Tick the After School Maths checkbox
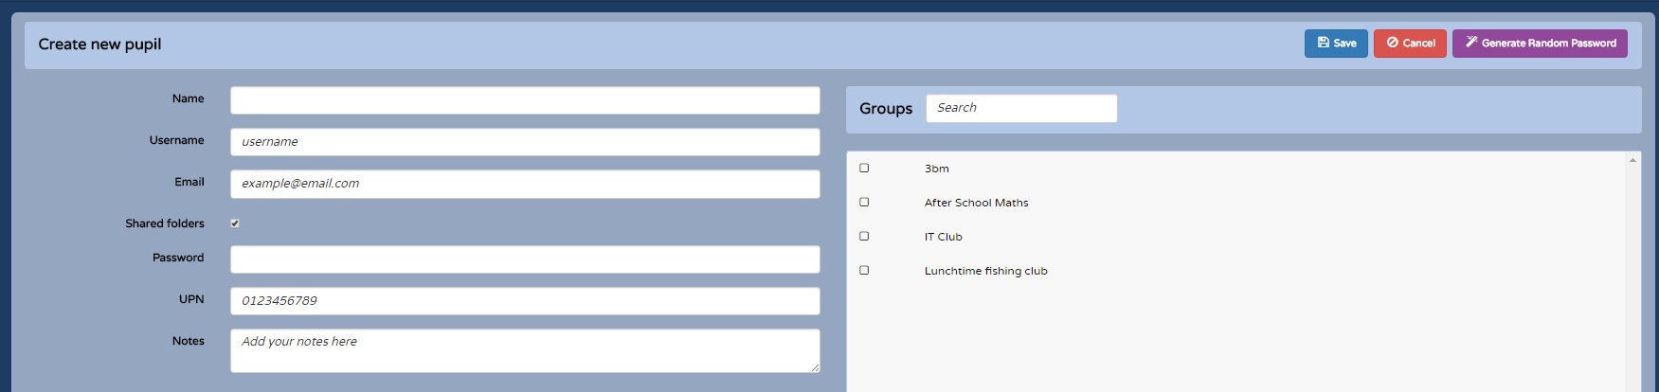 click(x=864, y=202)
